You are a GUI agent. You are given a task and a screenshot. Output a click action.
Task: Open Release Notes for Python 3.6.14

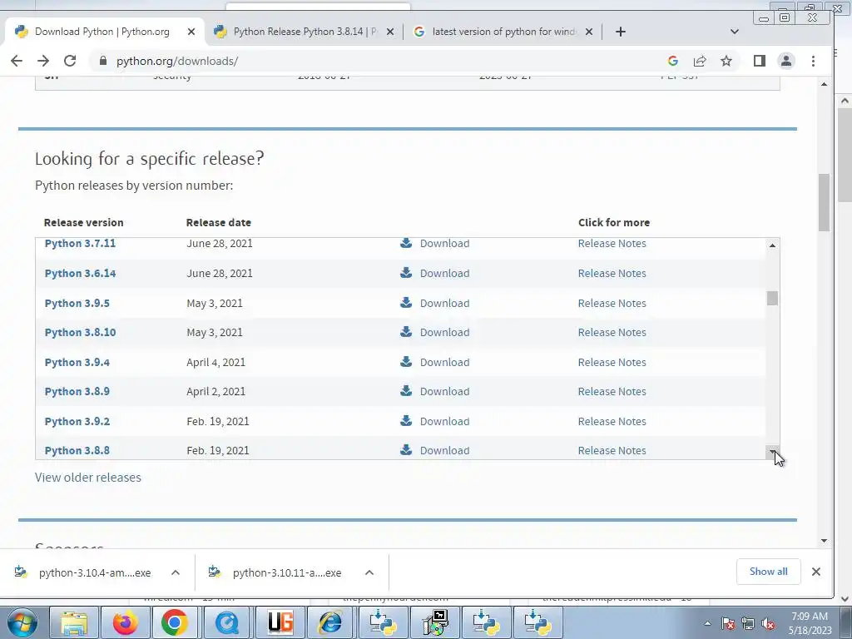pyautogui.click(x=612, y=273)
